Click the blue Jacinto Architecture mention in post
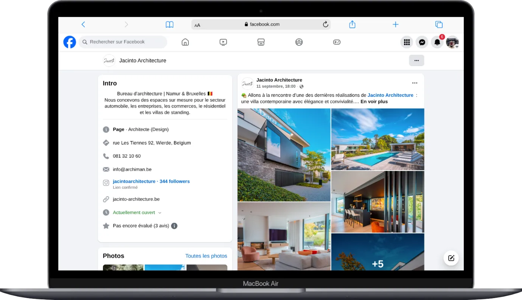 (390, 95)
